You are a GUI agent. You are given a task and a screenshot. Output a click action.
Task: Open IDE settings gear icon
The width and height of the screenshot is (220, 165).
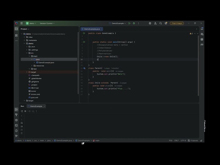click(x=166, y=23)
